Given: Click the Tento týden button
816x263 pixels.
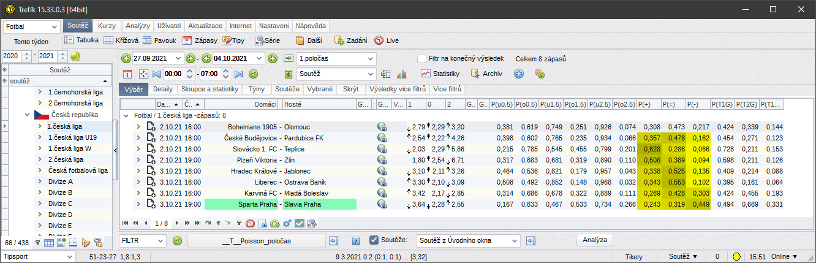Looking at the screenshot, I should click(31, 42).
